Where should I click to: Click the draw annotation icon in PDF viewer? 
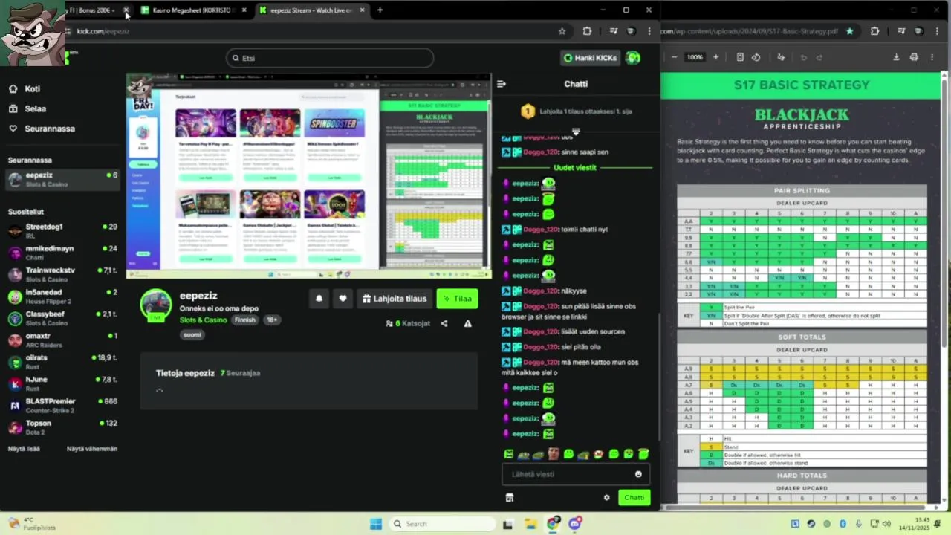pos(781,57)
